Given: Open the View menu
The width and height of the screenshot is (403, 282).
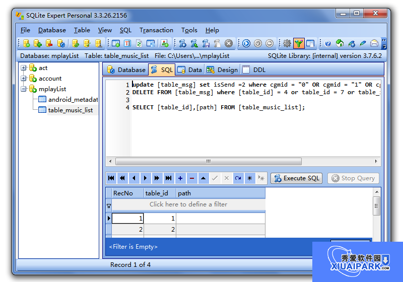Looking at the screenshot, I should point(105,30).
